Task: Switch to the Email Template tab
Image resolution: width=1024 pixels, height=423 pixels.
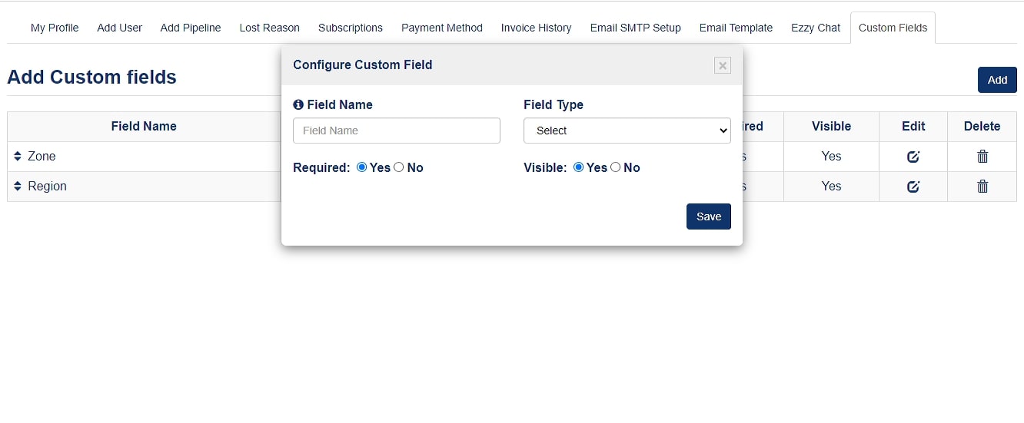Action: (736, 28)
